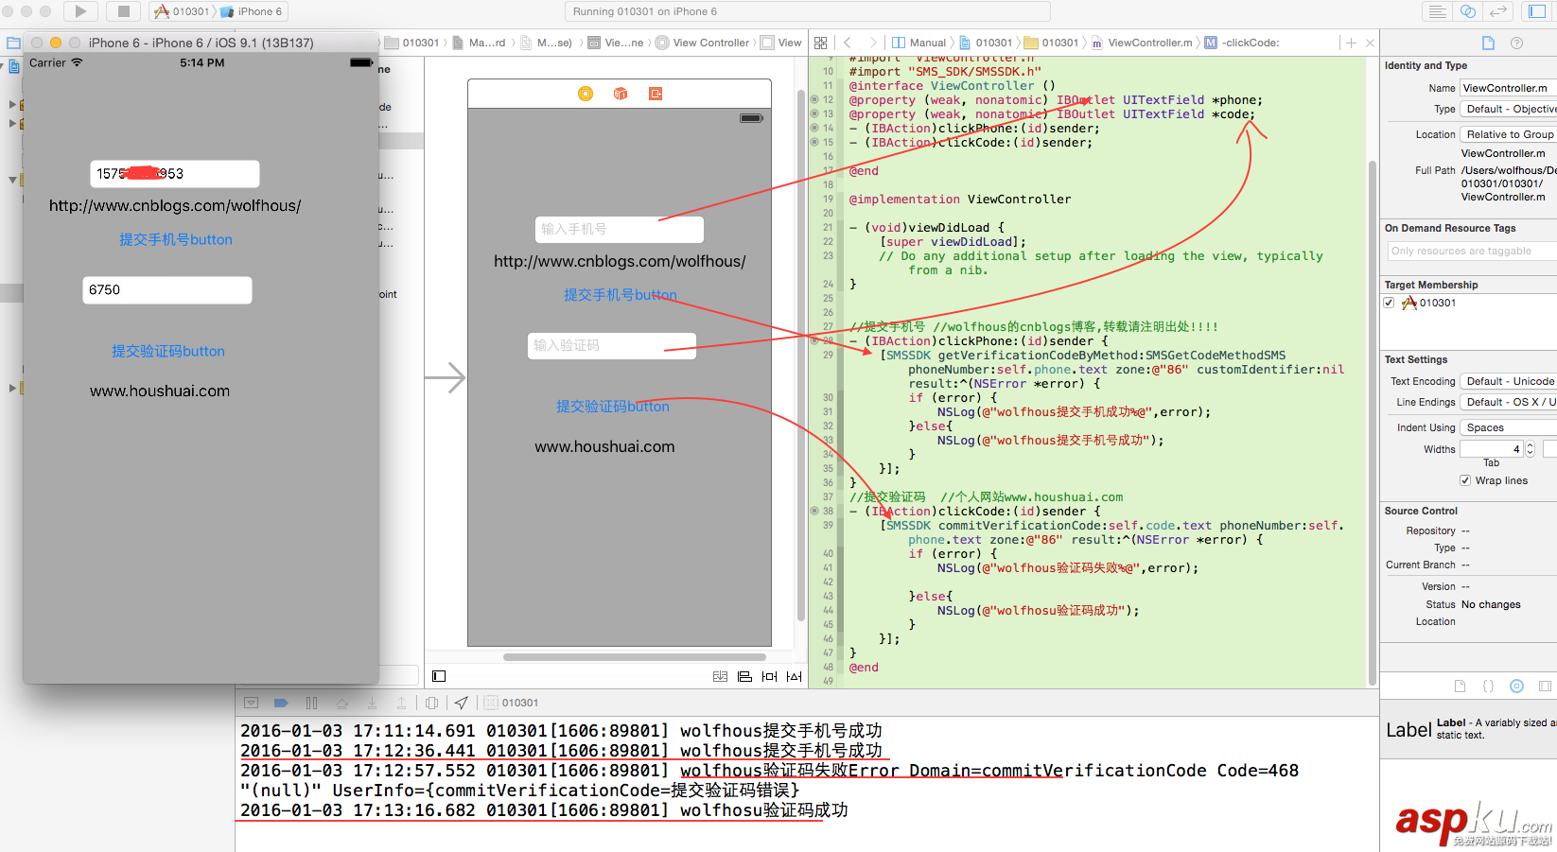This screenshot has width=1557, height=852.
Task: Stop the running app with Stop button
Action: click(x=123, y=11)
